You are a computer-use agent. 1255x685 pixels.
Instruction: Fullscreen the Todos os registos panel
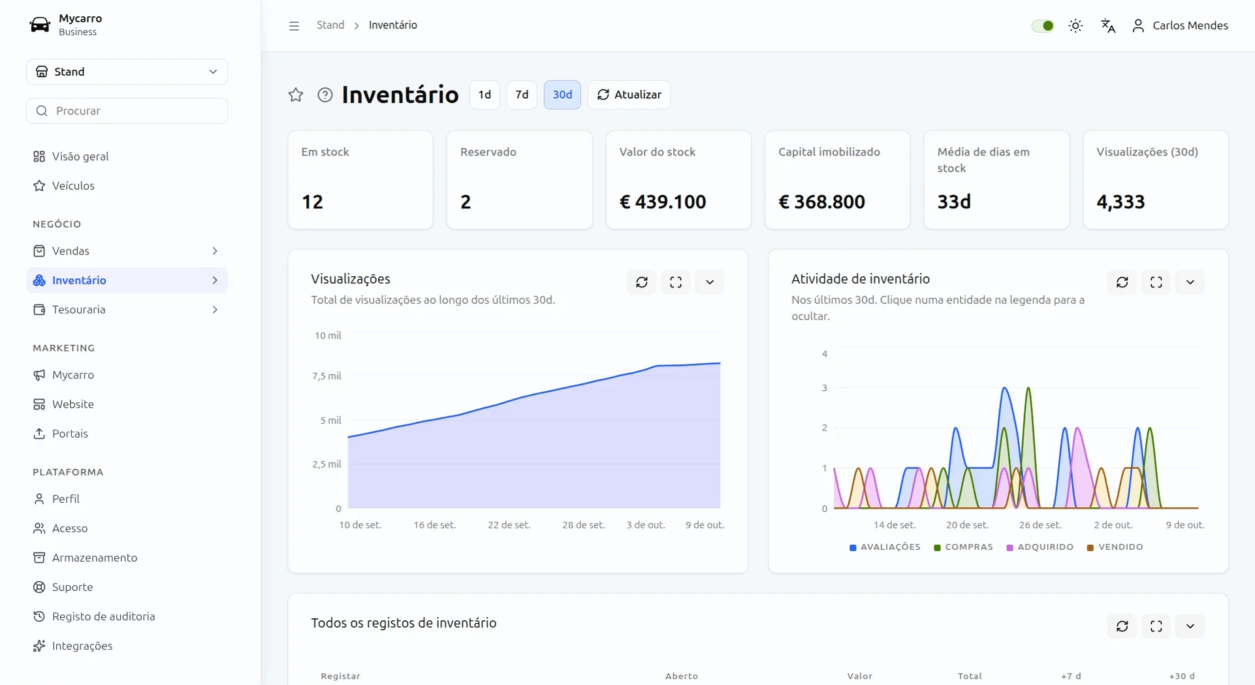pos(1156,626)
